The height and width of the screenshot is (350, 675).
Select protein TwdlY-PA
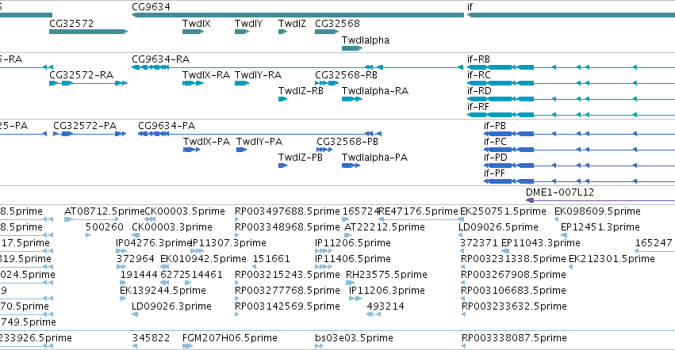tap(241, 150)
